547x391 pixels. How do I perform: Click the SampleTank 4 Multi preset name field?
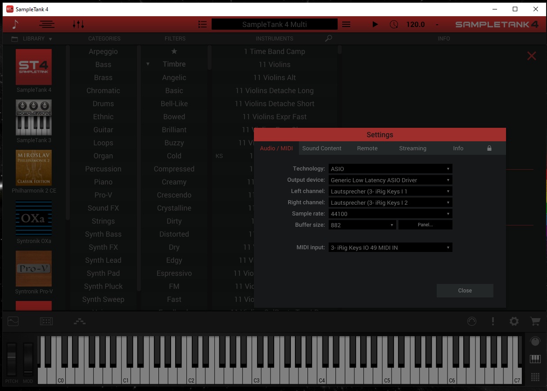(275, 24)
